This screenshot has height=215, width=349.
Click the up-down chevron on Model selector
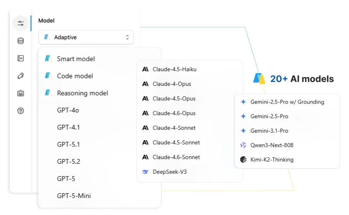point(127,38)
